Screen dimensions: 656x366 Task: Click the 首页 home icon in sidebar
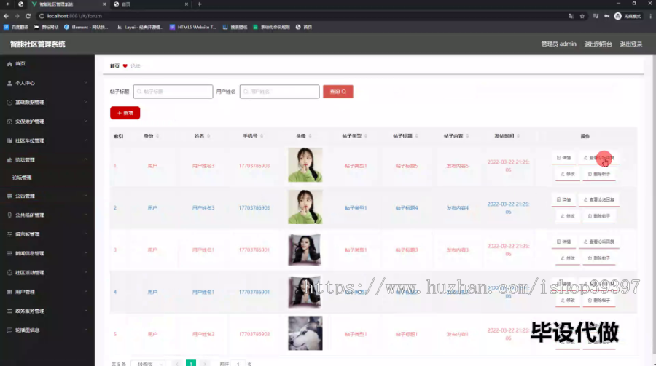tap(9, 64)
